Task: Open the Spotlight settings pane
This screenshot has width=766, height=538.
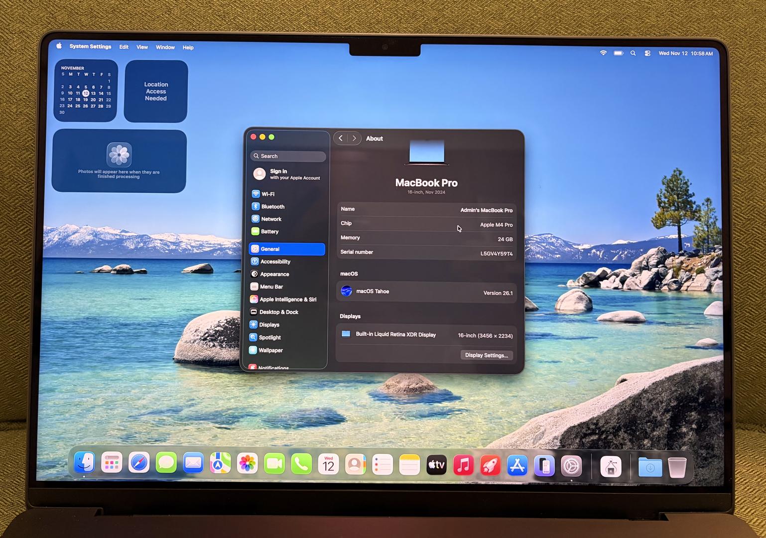Action: pos(269,337)
